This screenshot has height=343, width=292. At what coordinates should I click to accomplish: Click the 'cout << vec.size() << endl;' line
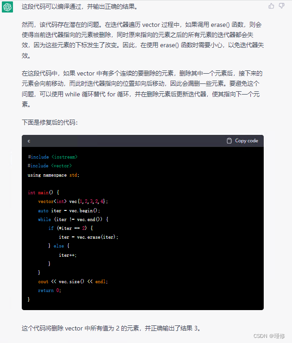(x=73, y=281)
